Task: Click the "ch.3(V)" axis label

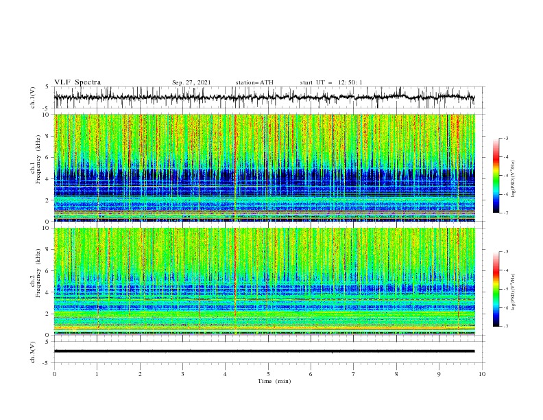Action: point(33,352)
